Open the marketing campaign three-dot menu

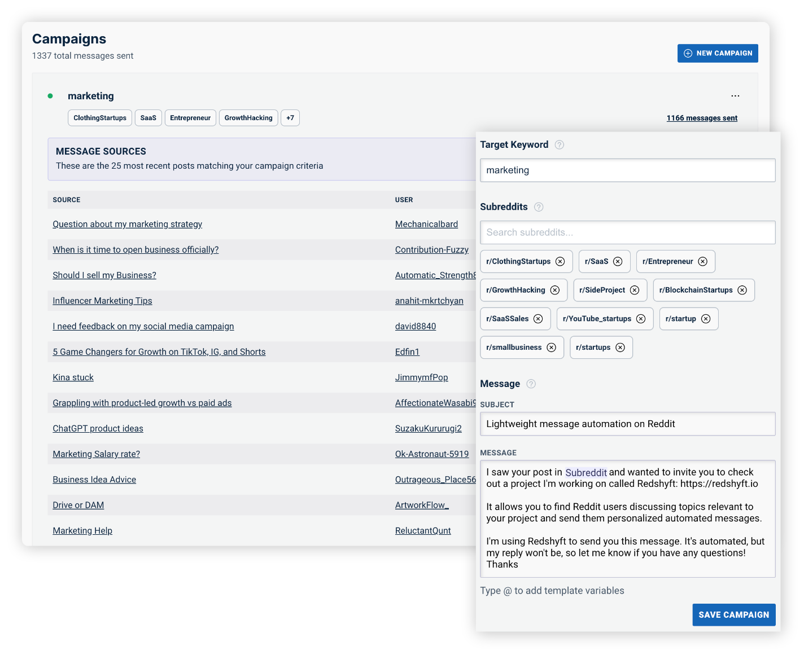tap(735, 96)
